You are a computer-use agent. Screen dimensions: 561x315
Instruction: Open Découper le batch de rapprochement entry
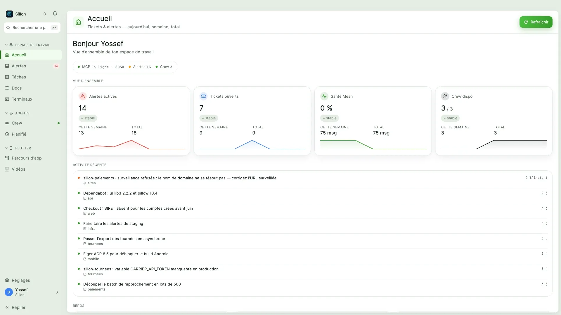pyautogui.click(x=312, y=286)
